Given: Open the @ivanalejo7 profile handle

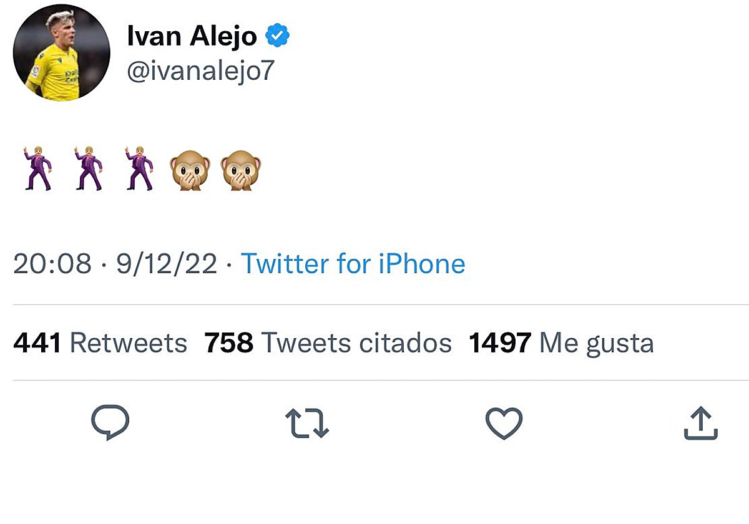Looking at the screenshot, I should point(200,70).
